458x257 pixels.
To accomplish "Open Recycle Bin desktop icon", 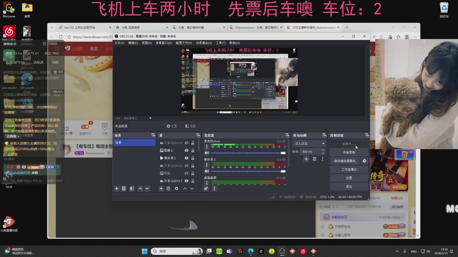I will [444, 10].
